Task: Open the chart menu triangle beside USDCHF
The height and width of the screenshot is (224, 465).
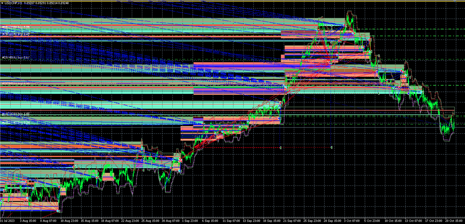Action: click(x=2, y=3)
